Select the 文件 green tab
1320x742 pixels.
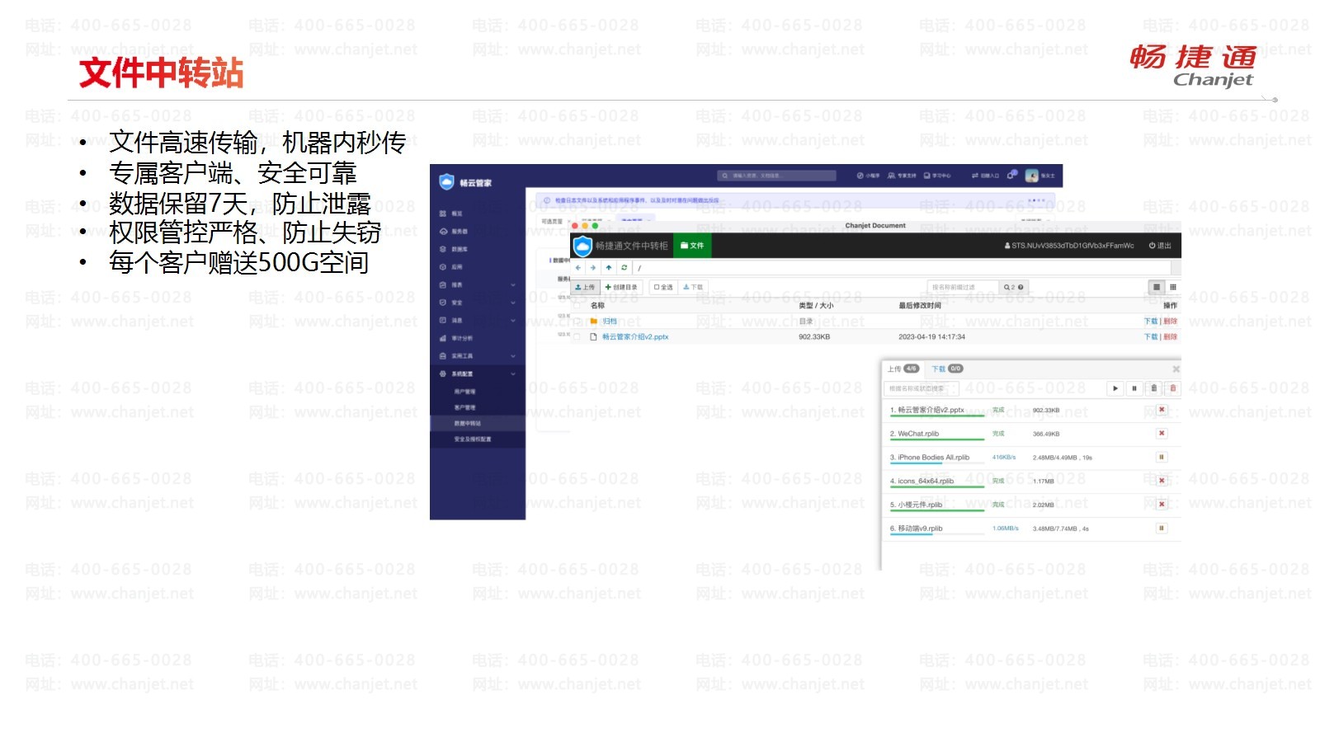point(692,246)
